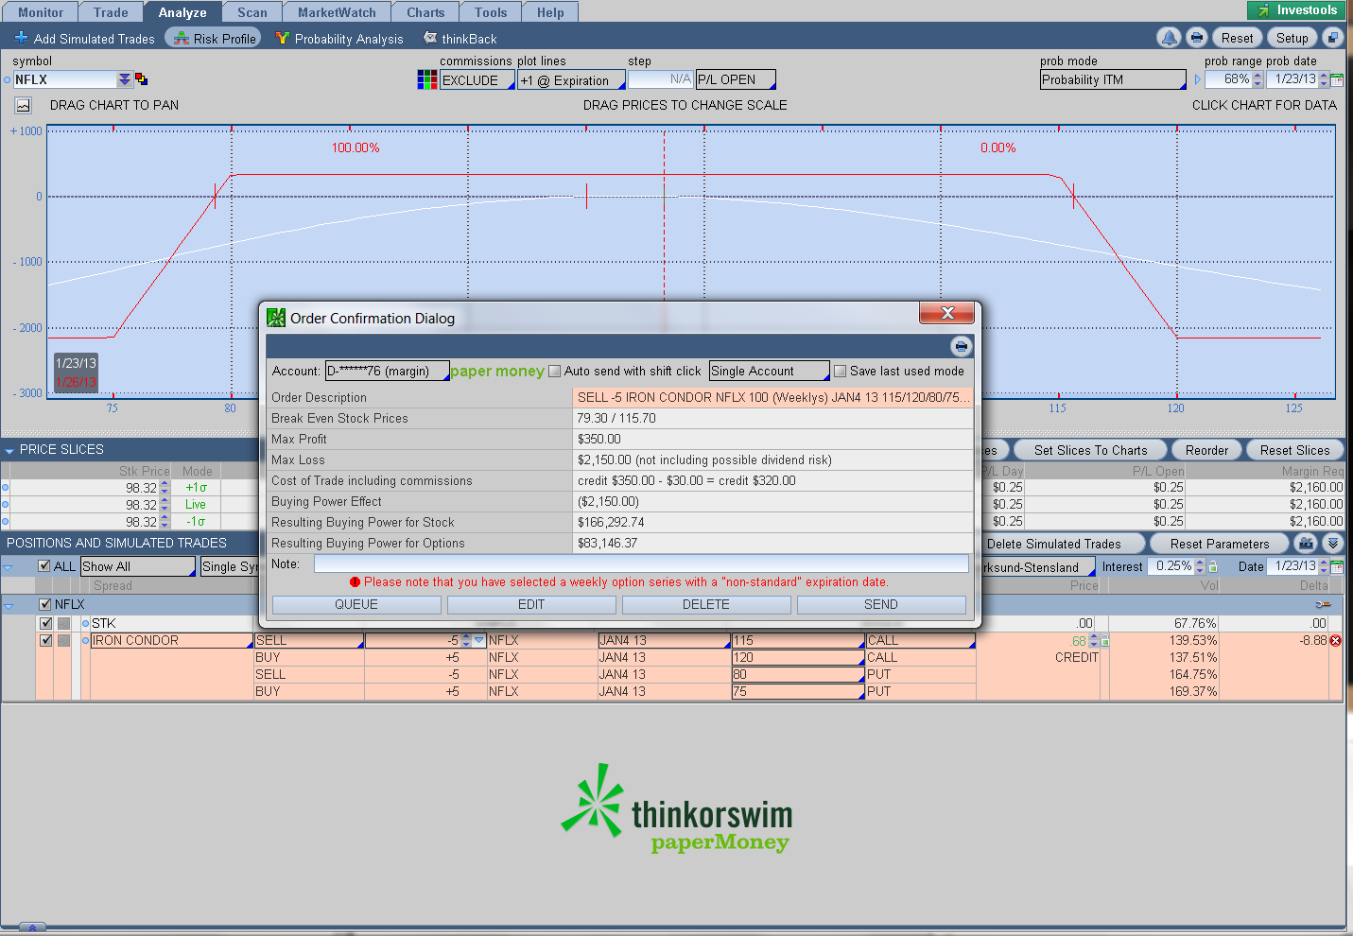Click the detach window icon next to Setup
The height and width of the screenshot is (936, 1353).
pyautogui.click(x=1332, y=38)
